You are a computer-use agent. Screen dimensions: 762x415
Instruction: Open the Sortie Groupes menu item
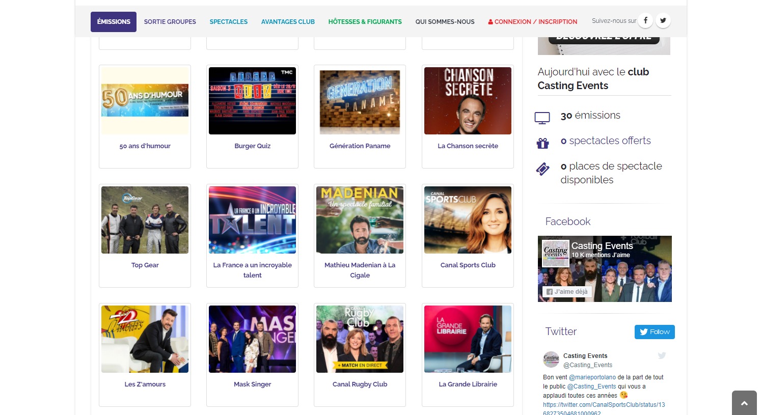[x=170, y=22]
